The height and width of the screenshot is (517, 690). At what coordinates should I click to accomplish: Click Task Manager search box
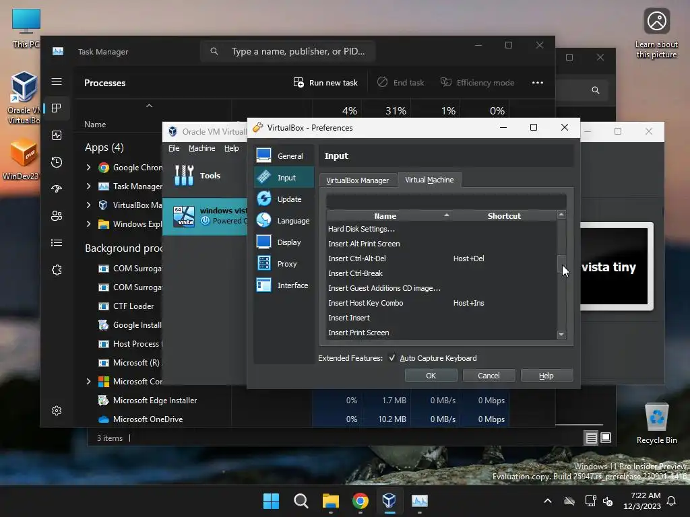pyautogui.click(x=288, y=51)
